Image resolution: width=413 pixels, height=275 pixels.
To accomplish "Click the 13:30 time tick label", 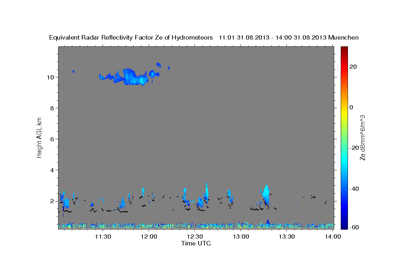I will click(287, 236).
